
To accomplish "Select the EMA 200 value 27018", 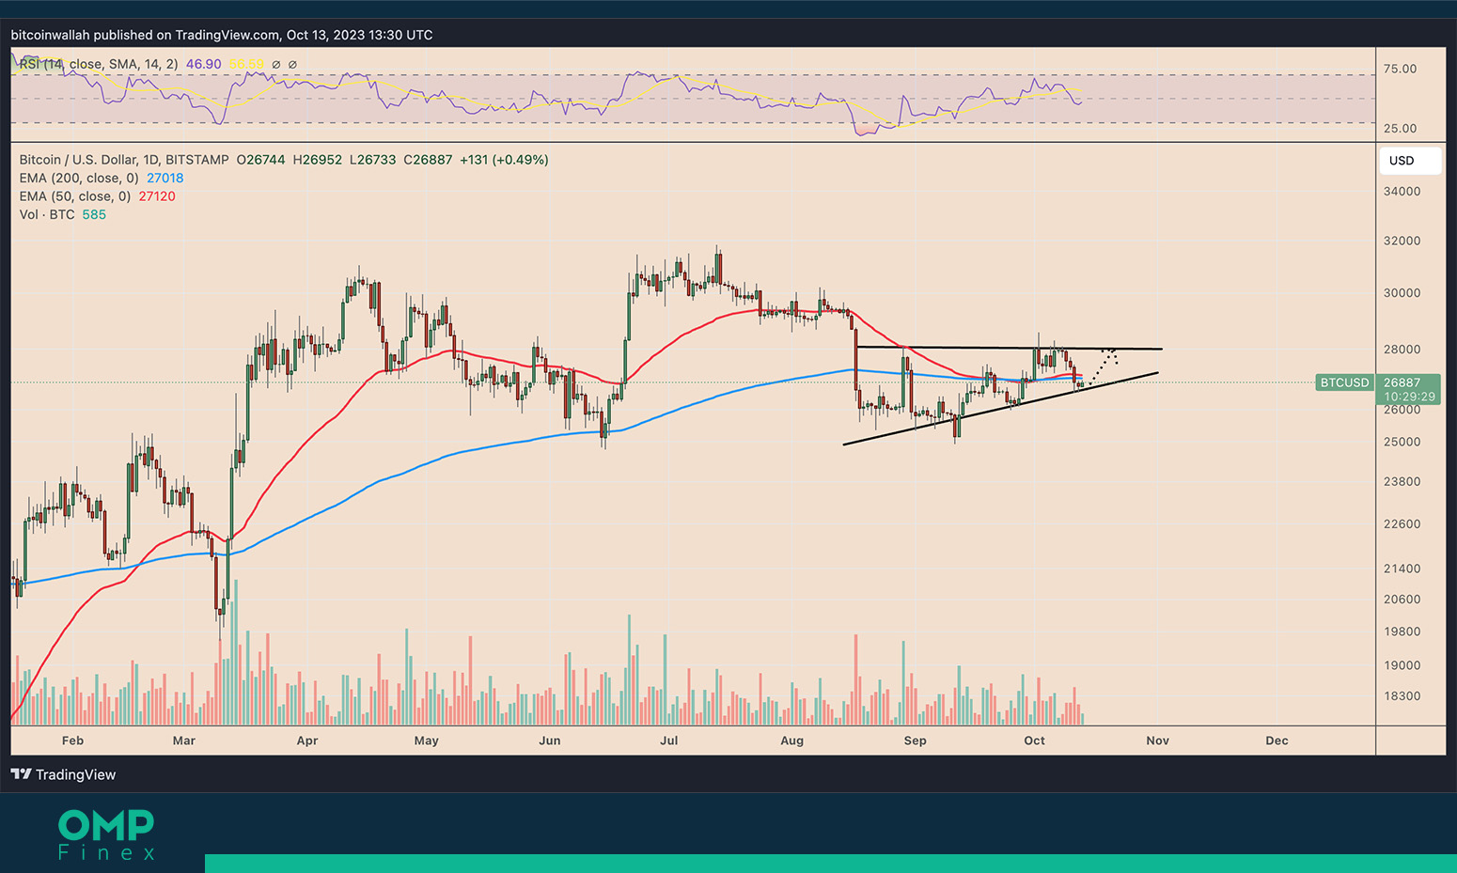I will click(x=165, y=178).
